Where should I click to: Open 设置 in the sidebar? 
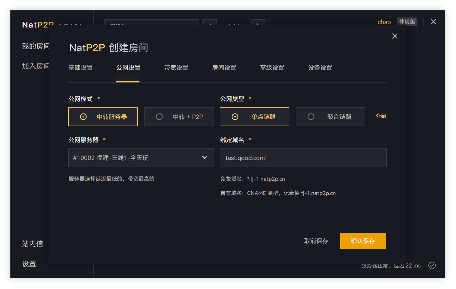pyautogui.click(x=29, y=264)
